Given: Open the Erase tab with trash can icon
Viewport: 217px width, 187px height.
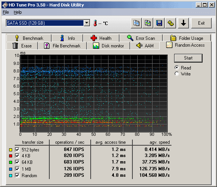Looking at the screenshot, I should click(22, 46).
